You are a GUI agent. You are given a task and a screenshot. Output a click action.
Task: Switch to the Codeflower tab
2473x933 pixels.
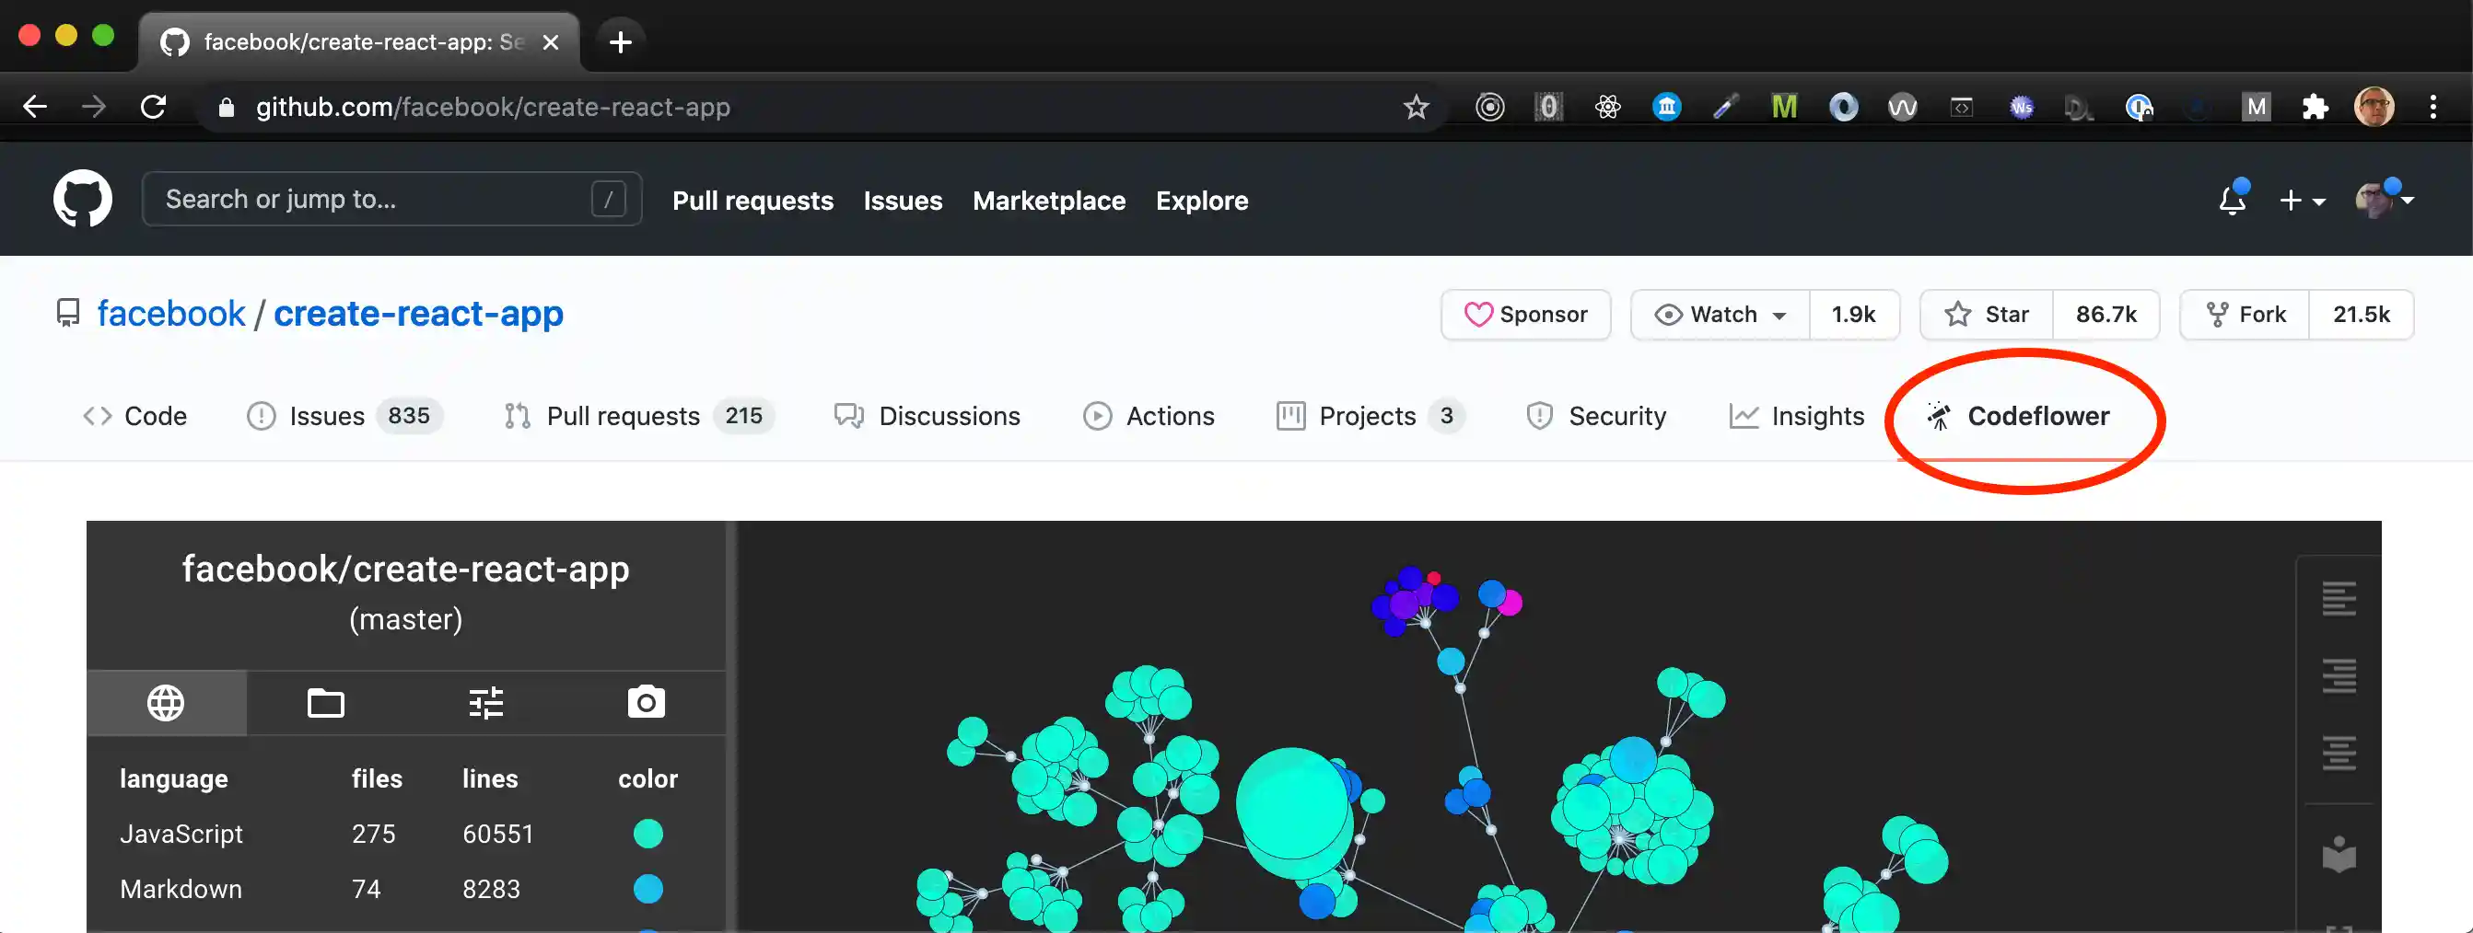(x=2018, y=416)
